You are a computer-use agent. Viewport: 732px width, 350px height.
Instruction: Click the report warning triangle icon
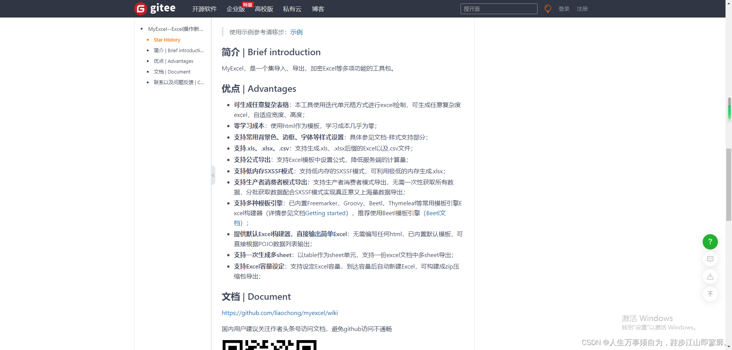(710, 276)
